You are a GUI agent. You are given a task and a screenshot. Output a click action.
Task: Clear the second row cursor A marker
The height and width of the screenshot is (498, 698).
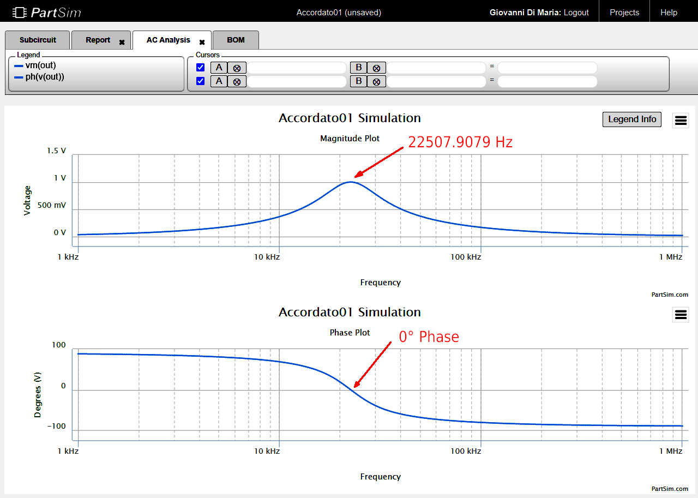(237, 81)
